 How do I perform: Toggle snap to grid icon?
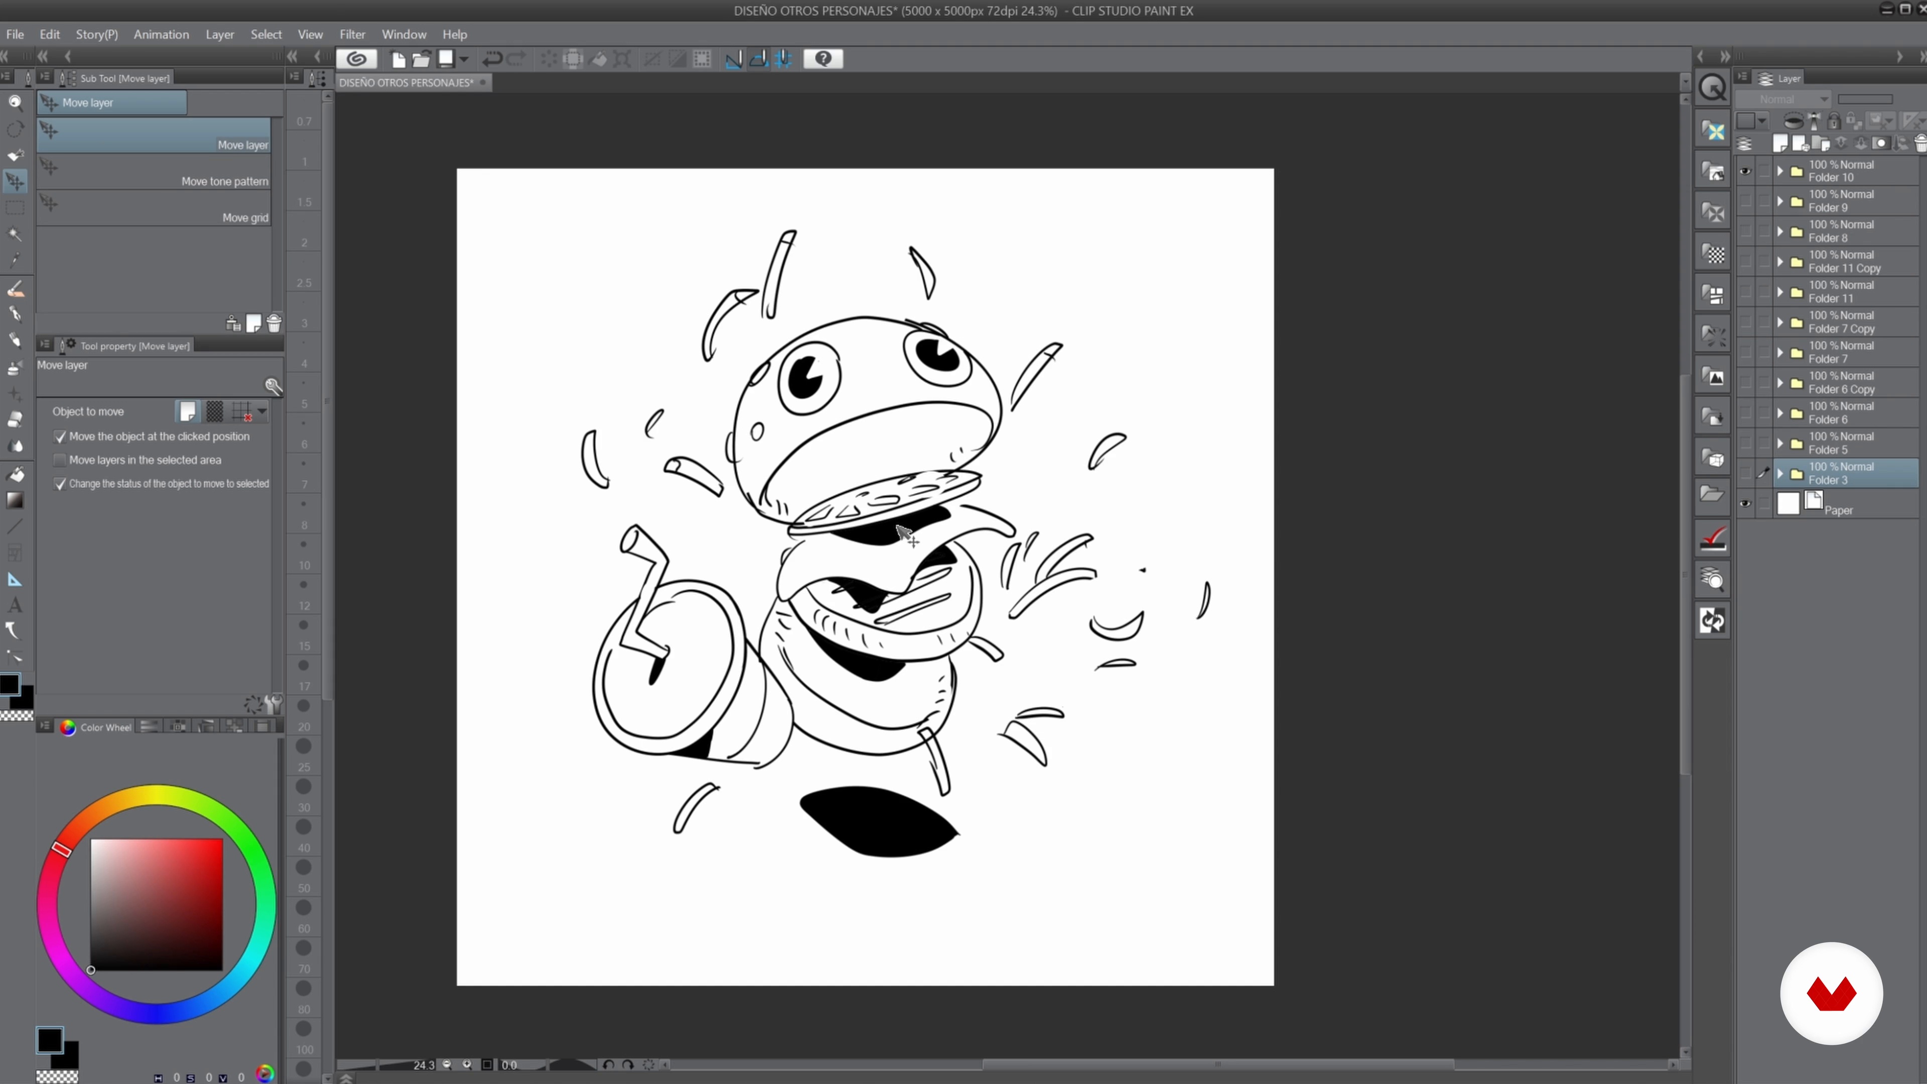click(x=783, y=59)
